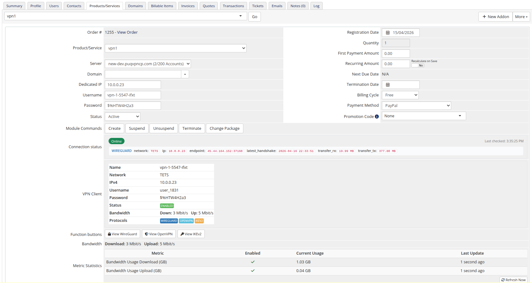Select the shield icon to View OpenVPN
Viewport: 532px width, 283px height.
(x=146, y=234)
